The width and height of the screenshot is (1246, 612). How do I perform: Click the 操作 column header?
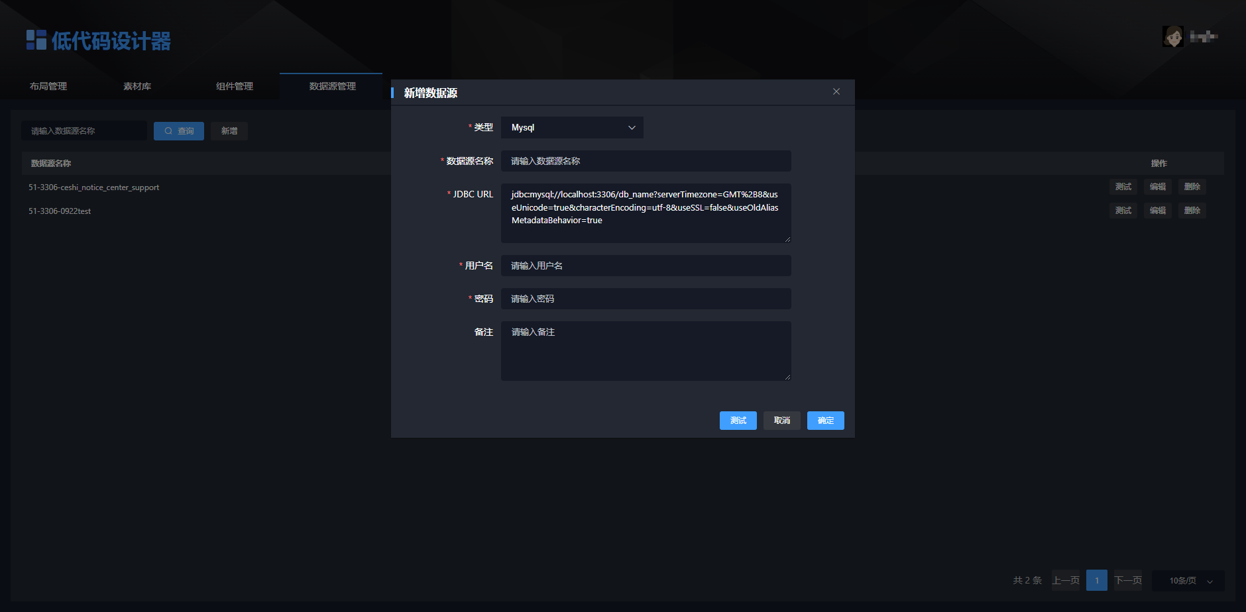click(x=1159, y=164)
